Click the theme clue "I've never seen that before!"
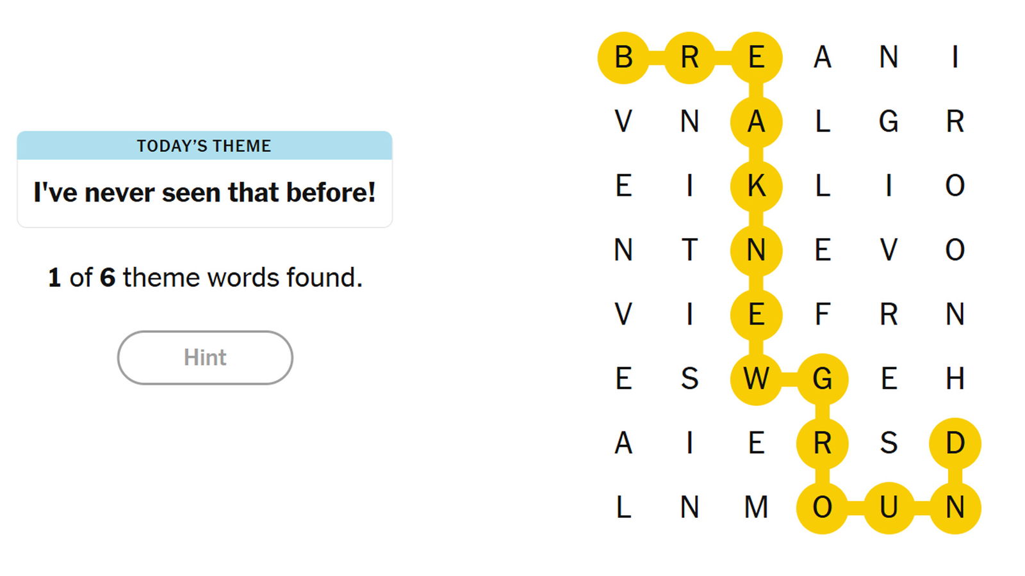The width and height of the screenshot is (1025, 576). (x=204, y=193)
